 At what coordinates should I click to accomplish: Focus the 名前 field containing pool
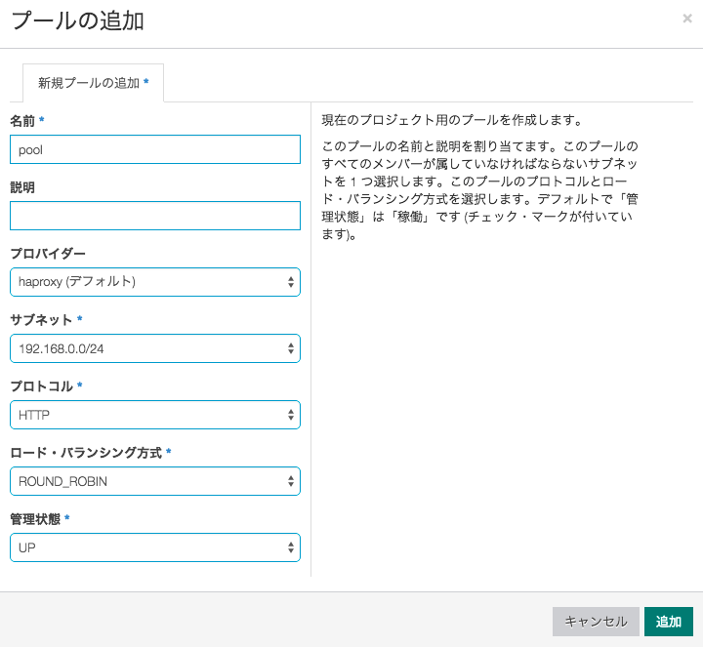click(155, 149)
